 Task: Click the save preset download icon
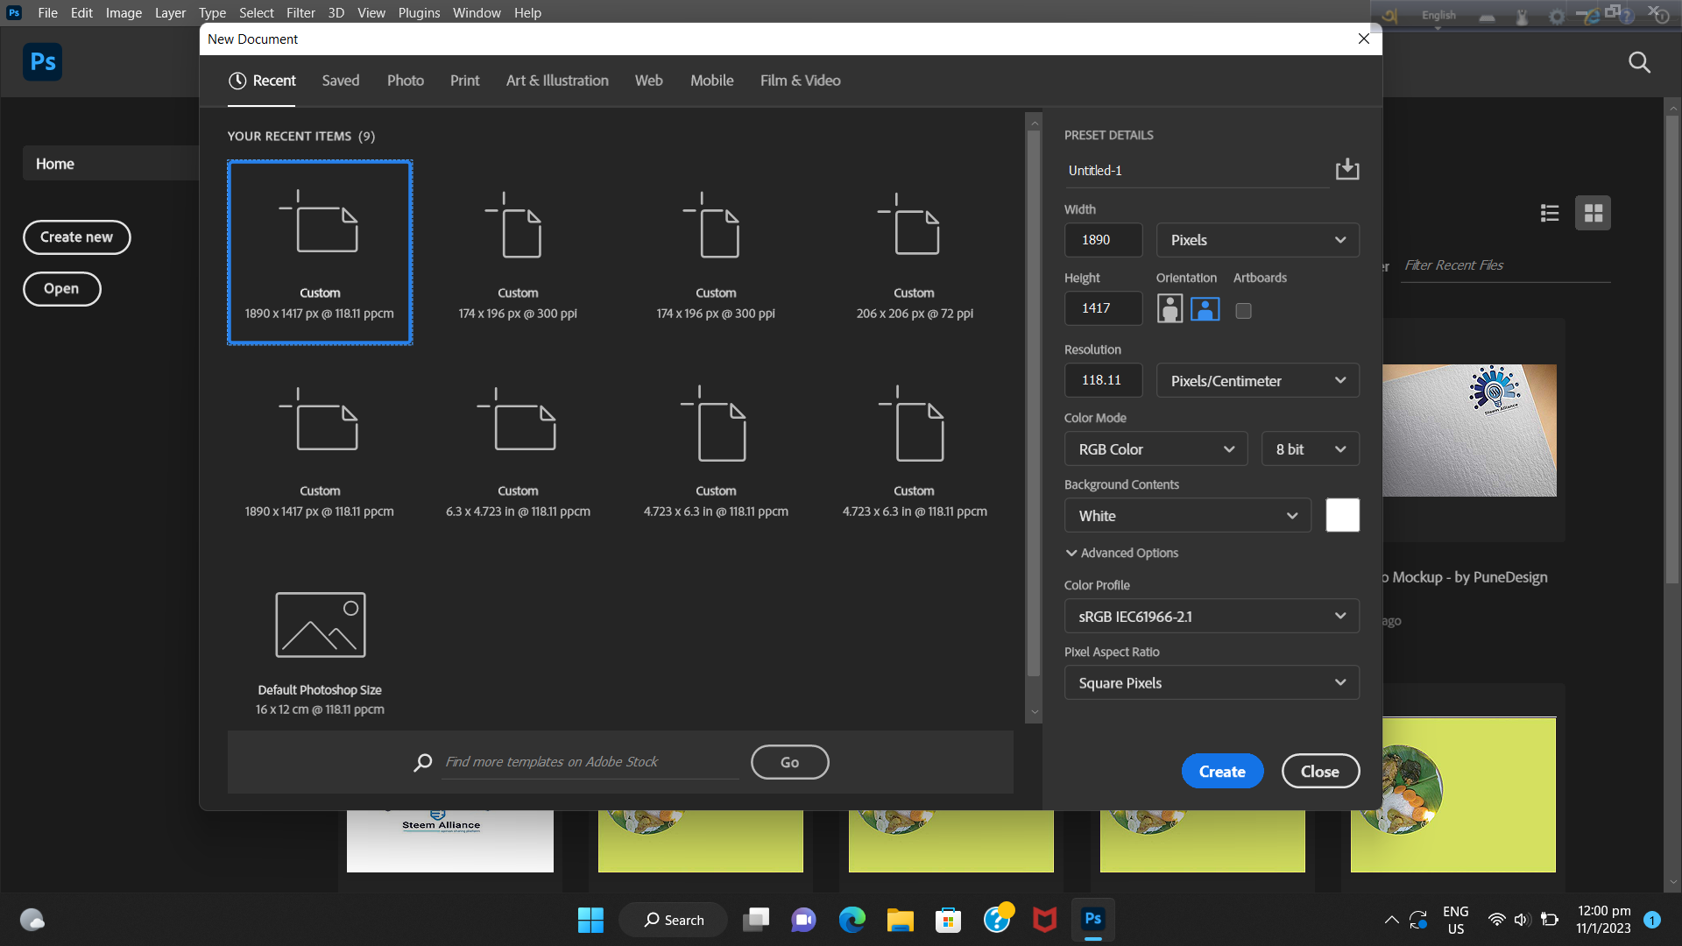1346,168
